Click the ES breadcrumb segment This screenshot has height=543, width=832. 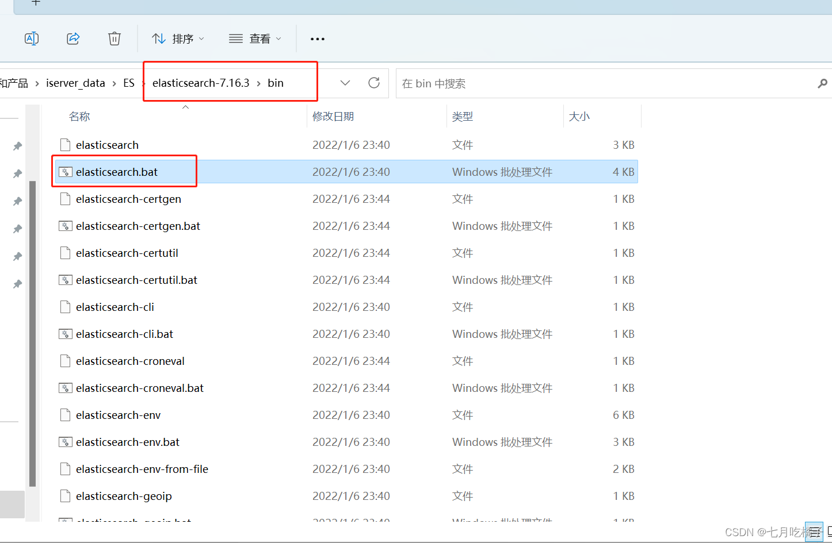point(129,83)
